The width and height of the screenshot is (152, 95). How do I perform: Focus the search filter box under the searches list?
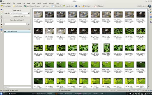click(17, 87)
